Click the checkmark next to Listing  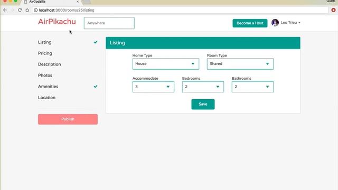pyautogui.click(x=96, y=42)
